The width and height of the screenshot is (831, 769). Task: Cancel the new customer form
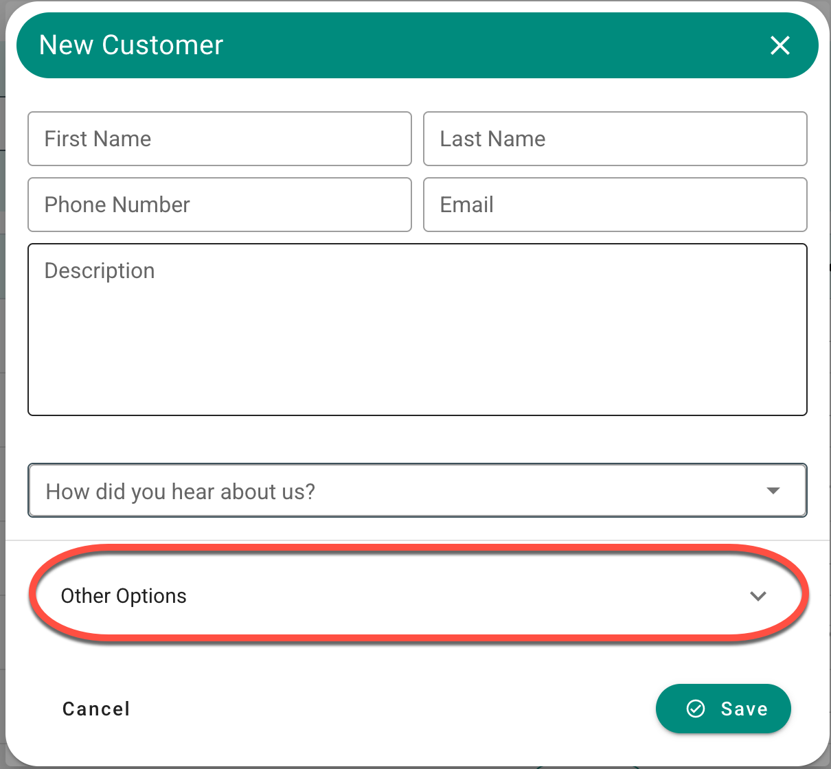(96, 709)
